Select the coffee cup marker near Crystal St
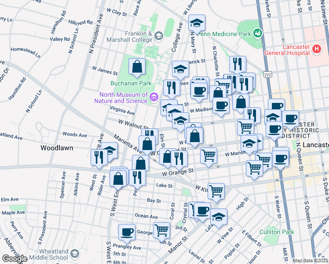The height and width of the screenshot is (264, 329). coord(202,211)
